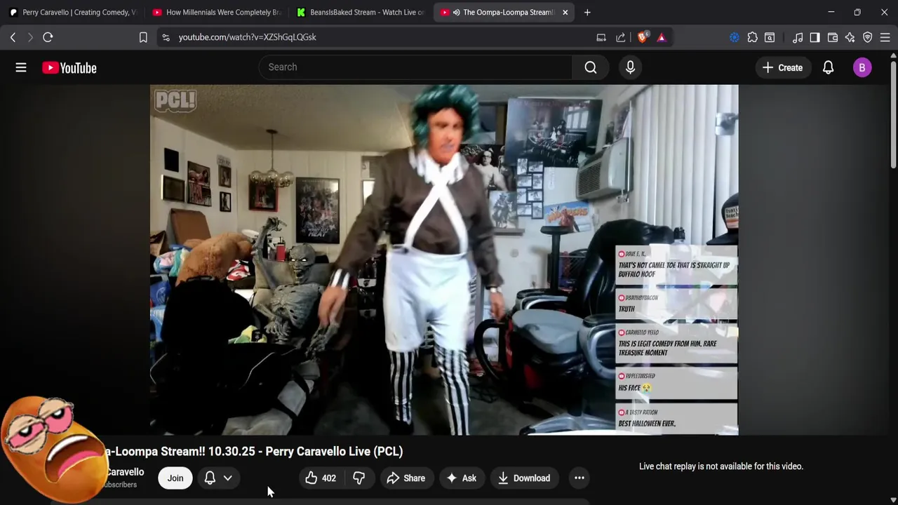Screen dimensions: 898x505
Task: Click the magnifier search button
Action: 591,67
